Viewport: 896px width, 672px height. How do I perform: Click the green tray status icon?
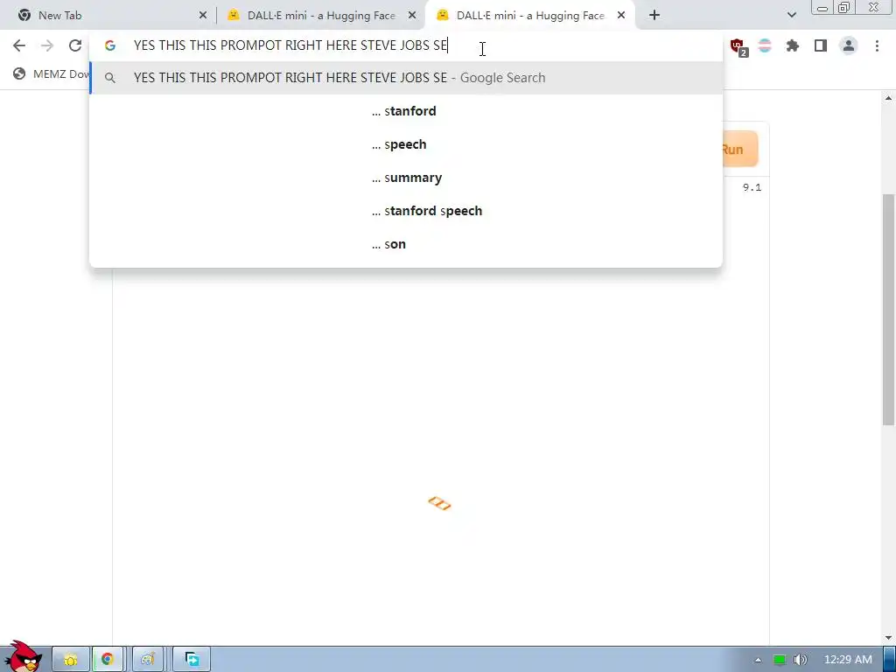pos(780,660)
